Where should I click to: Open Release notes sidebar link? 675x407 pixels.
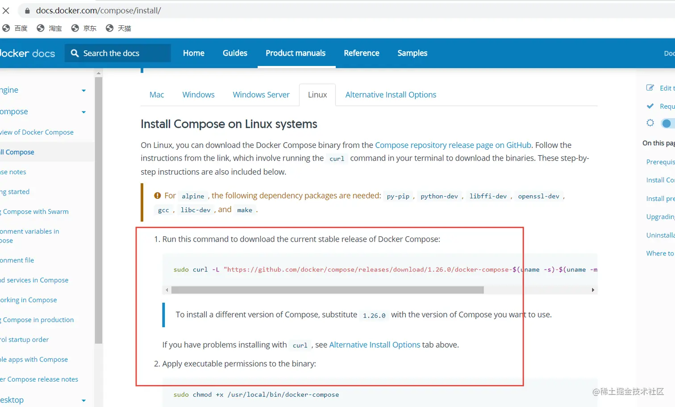13,172
